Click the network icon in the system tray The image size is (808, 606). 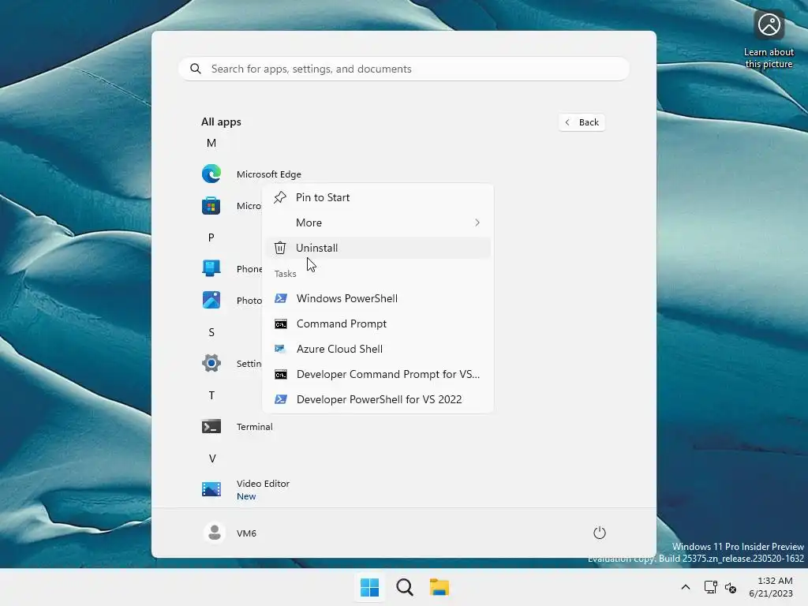click(711, 587)
